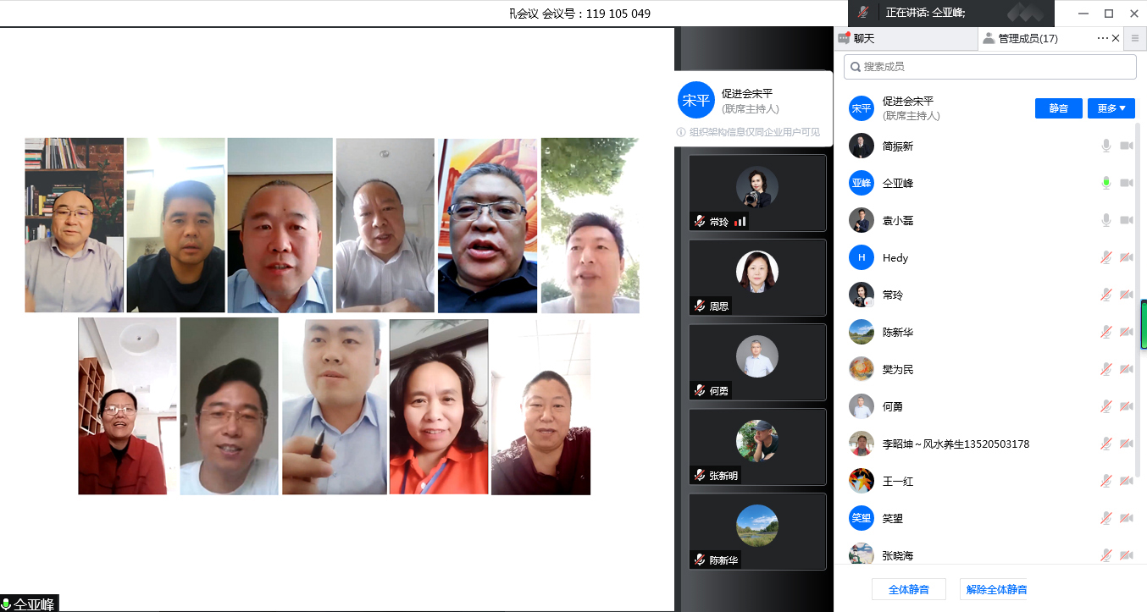The width and height of the screenshot is (1147, 612).
Task: Click camera-off icon in 陈新华's member row
Action: click(1126, 332)
